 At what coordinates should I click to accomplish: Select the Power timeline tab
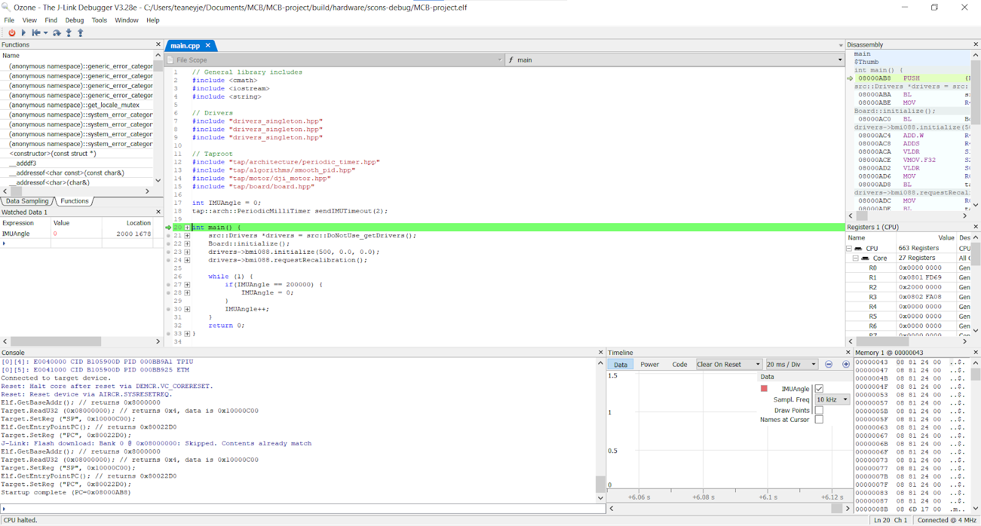point(650,364)
